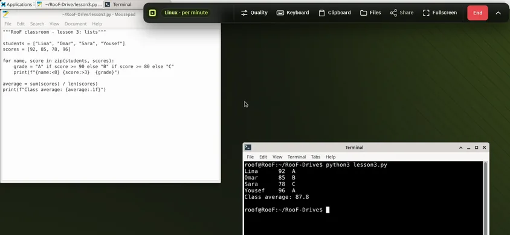
Task: Click the RooF classroom docstring line
Action: [54, 32]
